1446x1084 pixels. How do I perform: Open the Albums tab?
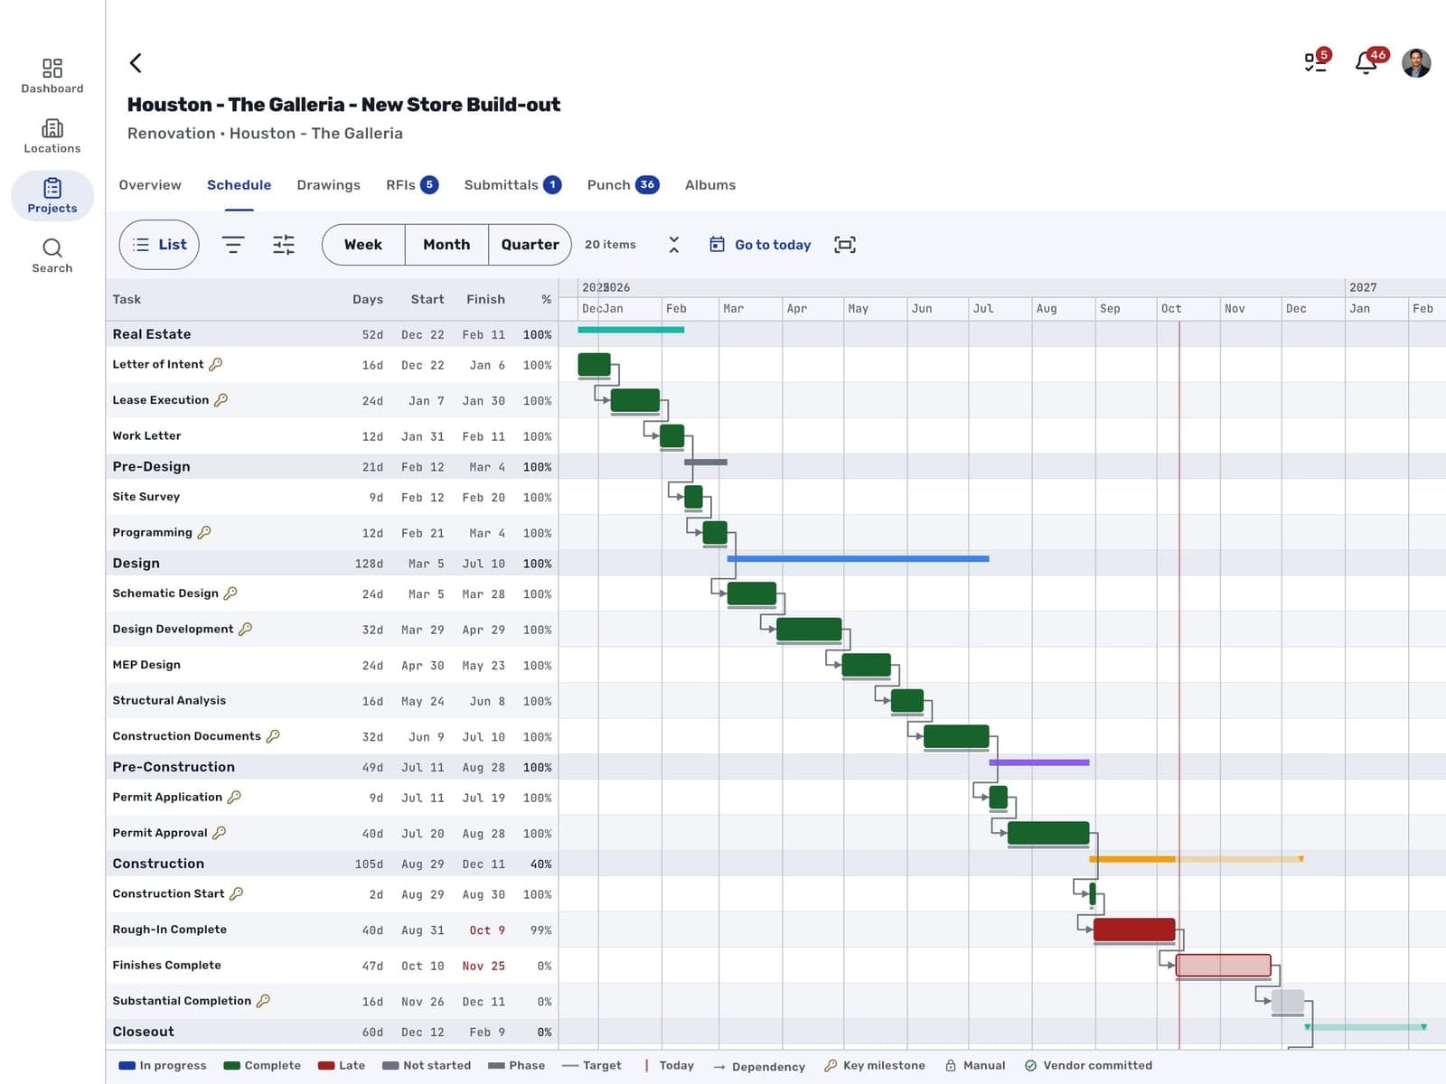(x=710, y=185)
